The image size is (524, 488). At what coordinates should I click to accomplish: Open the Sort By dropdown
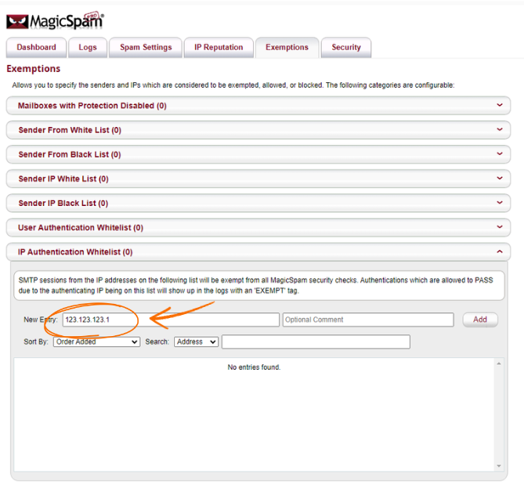[x=96, y=342]
